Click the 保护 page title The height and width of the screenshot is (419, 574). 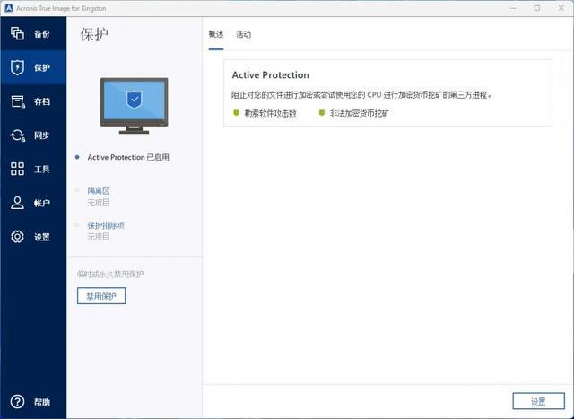click(94, 34)
